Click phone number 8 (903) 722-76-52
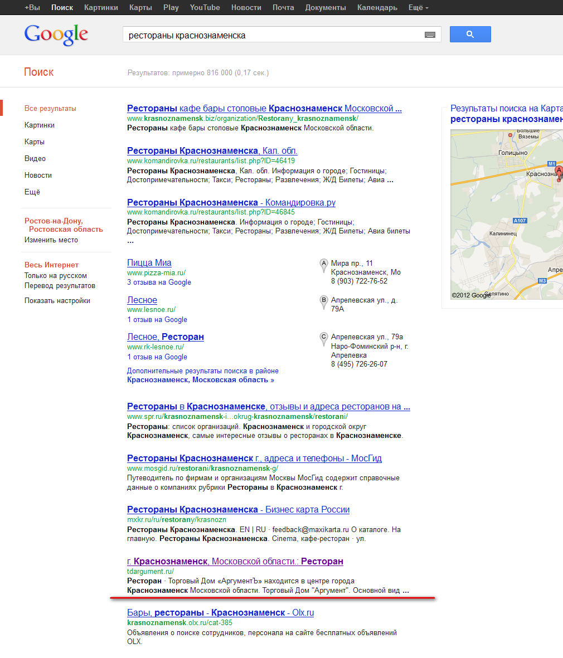The image size is (563, 658). pyautogui.click(x=360, y=281)
